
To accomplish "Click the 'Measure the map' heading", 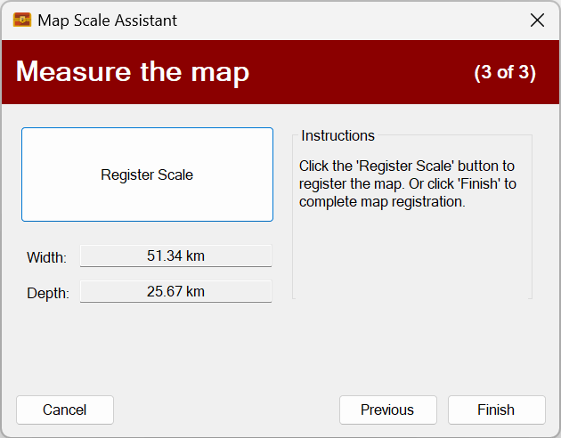I will coord(133,71).
